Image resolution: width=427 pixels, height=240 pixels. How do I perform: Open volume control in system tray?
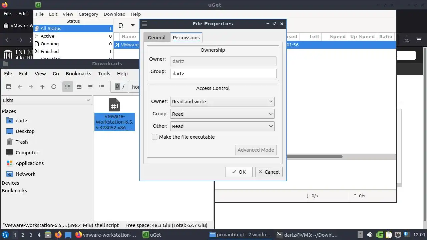coord(370,235)
